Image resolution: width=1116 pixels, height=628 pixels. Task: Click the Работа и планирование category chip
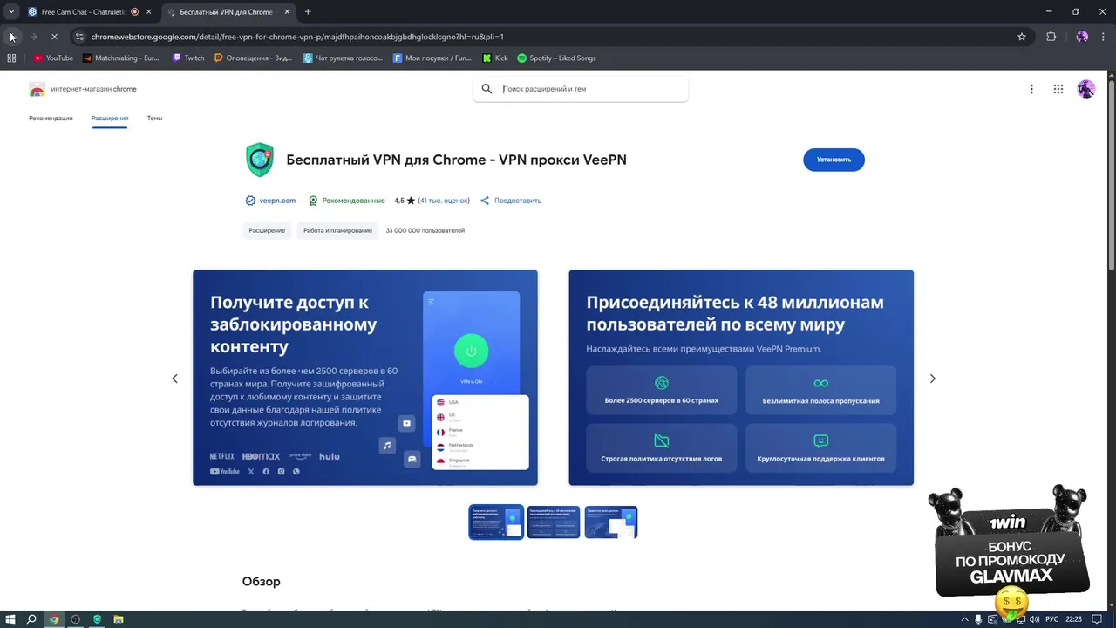(337, 230)
